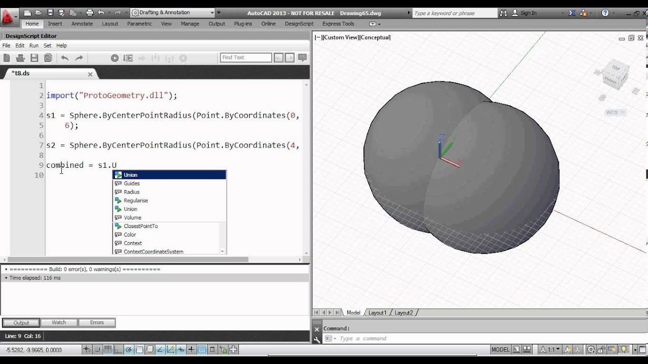648x364 pixels.
Task: Click scroll-down arrow of autocomplete list
Action: (222, 251)
